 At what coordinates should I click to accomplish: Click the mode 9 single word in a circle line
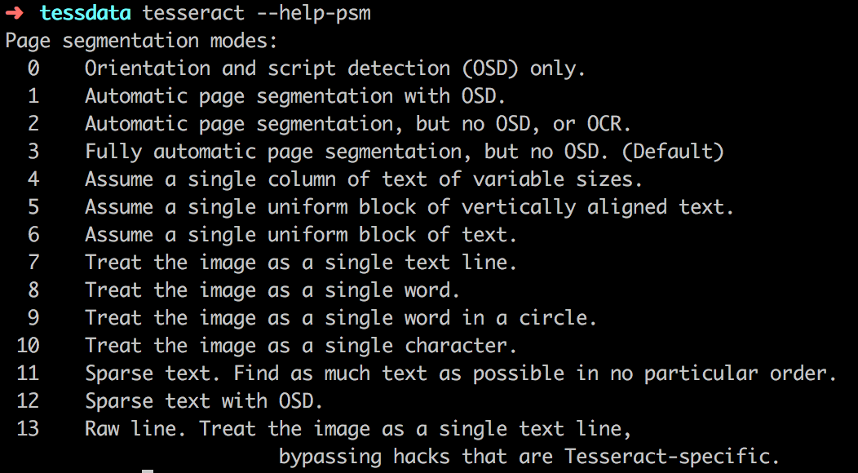point(312,317)
